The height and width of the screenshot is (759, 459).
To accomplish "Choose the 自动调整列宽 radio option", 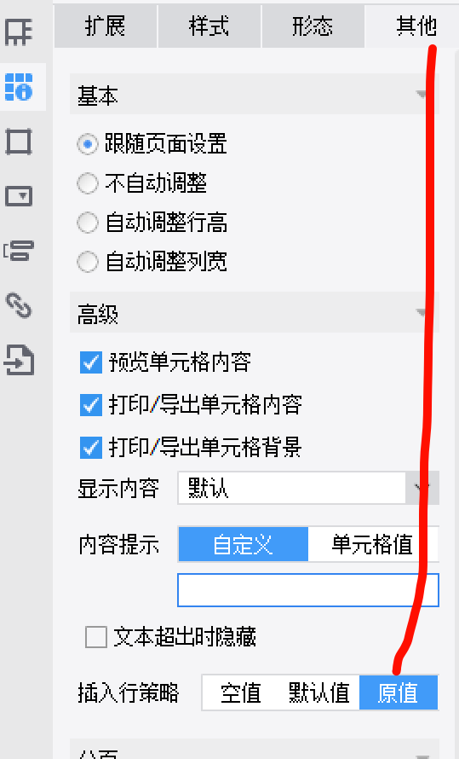I will 88,262.
